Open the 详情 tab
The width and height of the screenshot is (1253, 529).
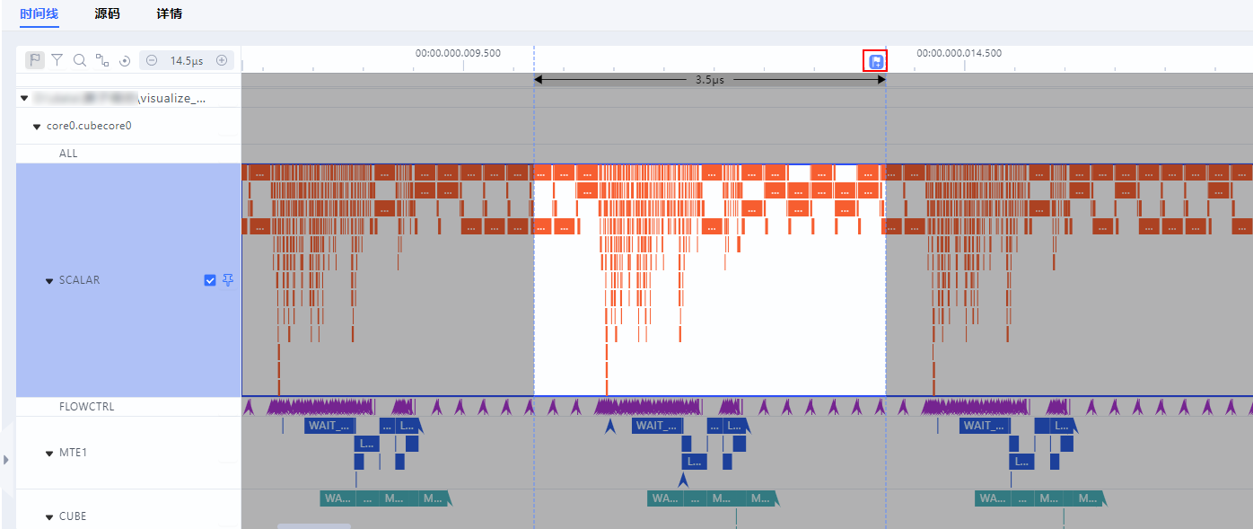click(x=169, y=13)
